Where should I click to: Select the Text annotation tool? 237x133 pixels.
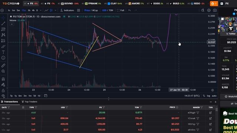3,52
